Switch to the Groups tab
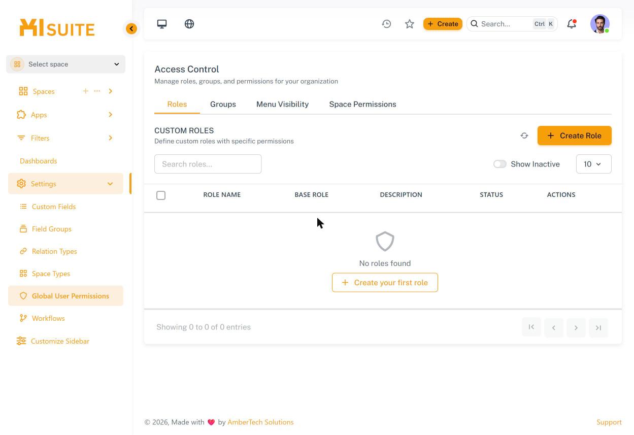This screenshot has width=634, height=435. (x=223, y=104)
